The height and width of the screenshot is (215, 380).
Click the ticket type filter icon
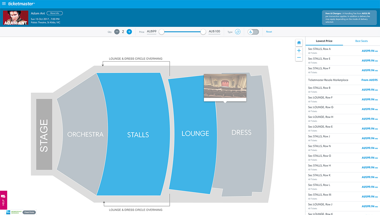(x=238, y=32)
